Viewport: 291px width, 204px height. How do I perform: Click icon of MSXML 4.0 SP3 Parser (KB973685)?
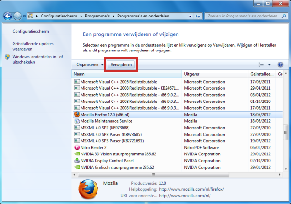77,134
